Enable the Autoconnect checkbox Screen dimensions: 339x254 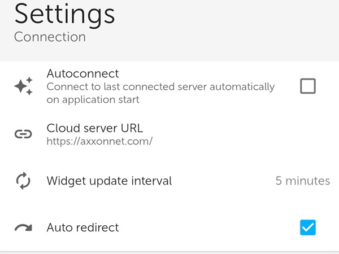tap(308, 86)
